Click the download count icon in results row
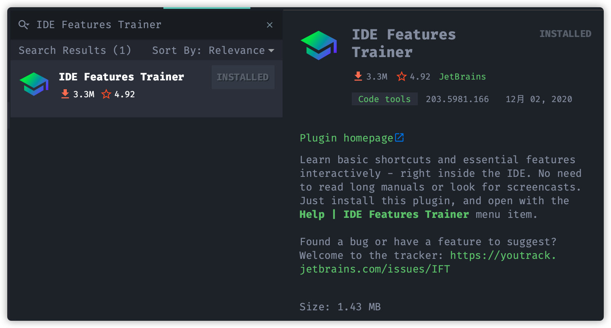The image size is (611, 328). tap(65, 94)
